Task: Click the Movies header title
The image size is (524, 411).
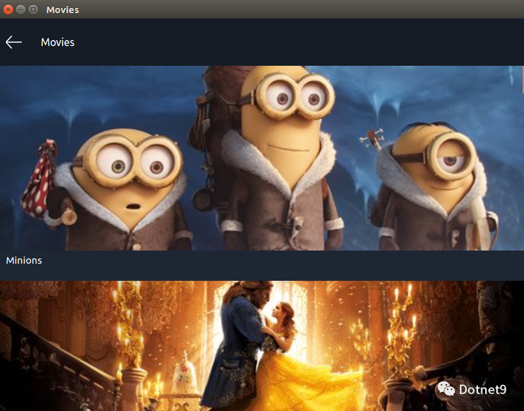Action: (x=57, y=42)
